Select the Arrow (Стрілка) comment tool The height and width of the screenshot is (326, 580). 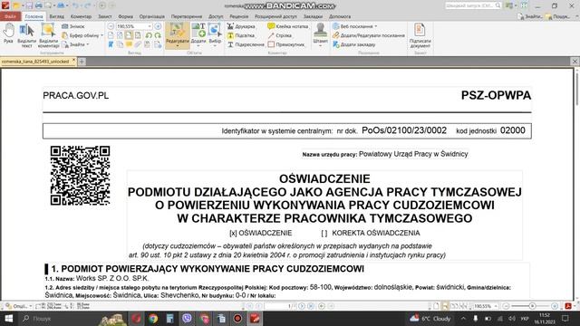pyautogui.click(x=280, y=35)
